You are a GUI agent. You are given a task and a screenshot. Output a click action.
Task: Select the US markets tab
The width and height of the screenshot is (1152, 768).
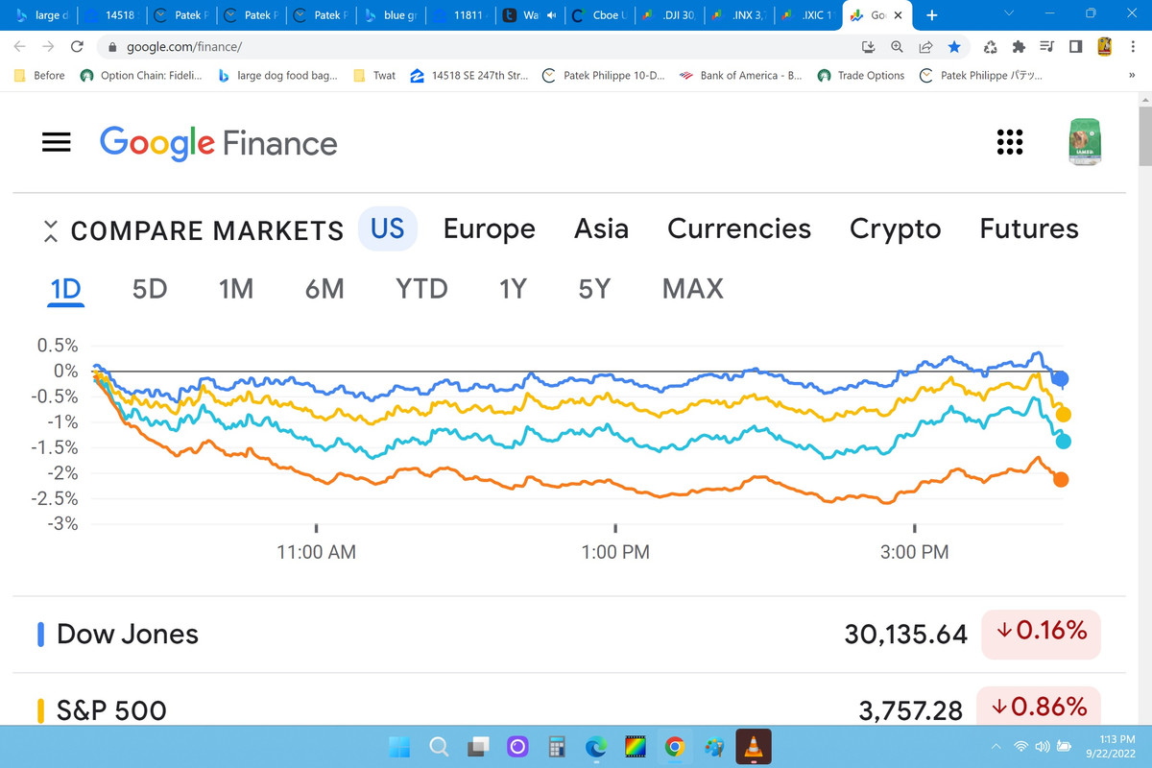(x=388, y=228)
